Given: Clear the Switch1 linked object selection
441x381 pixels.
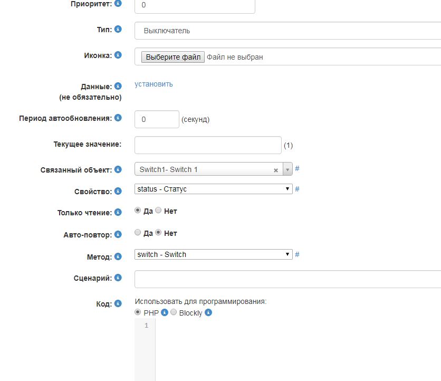Looking at the screenshot, I should click(275, 170).
